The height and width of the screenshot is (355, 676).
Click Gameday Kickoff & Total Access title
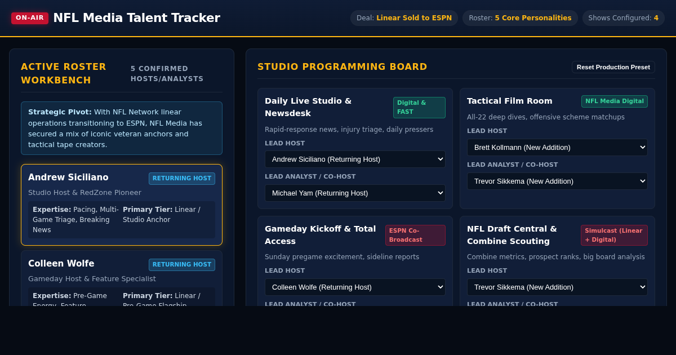click(320, 235)
